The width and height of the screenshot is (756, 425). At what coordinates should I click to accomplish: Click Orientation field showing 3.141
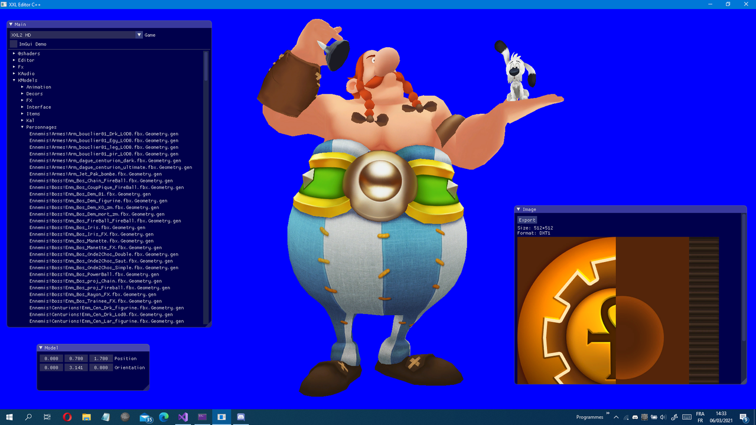pos(76,367)
